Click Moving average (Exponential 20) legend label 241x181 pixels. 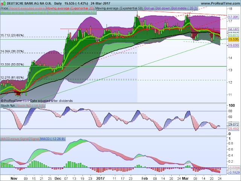tap(70, 8)
